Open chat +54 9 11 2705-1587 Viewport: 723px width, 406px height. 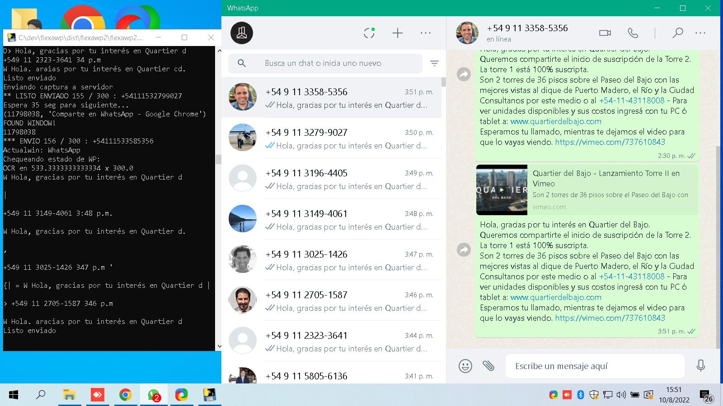[x=331, y=300]
